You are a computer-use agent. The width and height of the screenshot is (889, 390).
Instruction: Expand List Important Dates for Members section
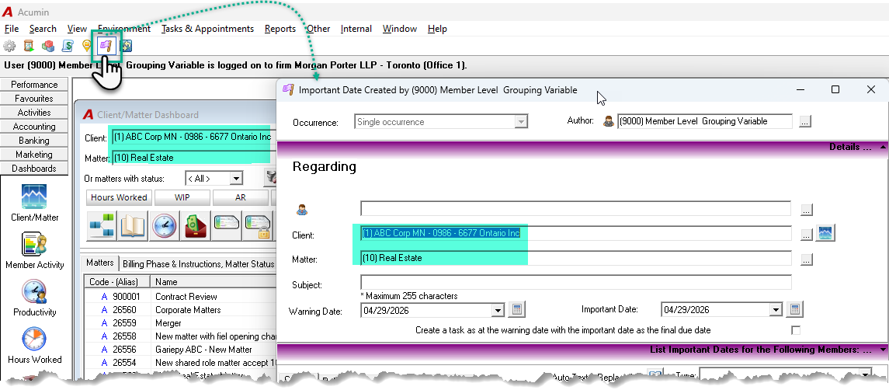(x=883, y=350)
